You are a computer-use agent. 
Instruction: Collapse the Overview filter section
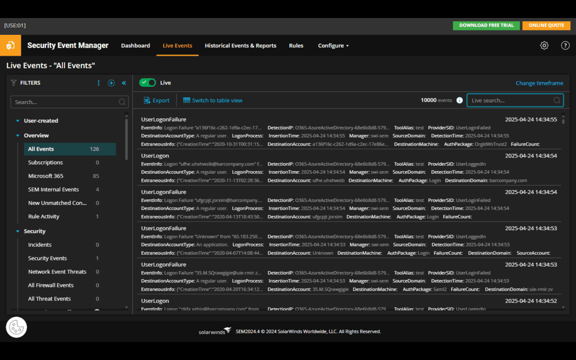17,135
